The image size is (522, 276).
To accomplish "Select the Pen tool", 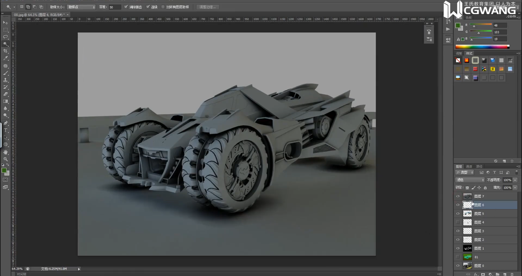I will pos(6,123).
